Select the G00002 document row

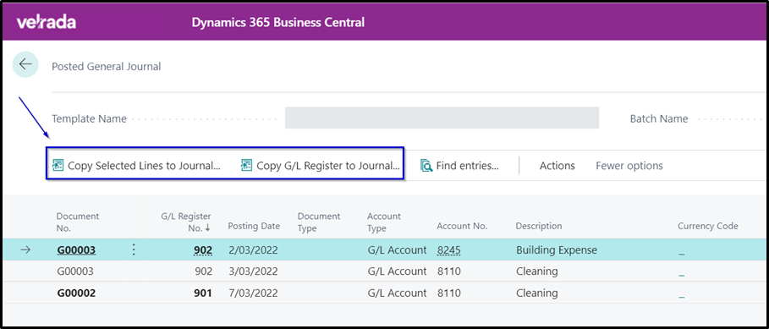(384, 293)
